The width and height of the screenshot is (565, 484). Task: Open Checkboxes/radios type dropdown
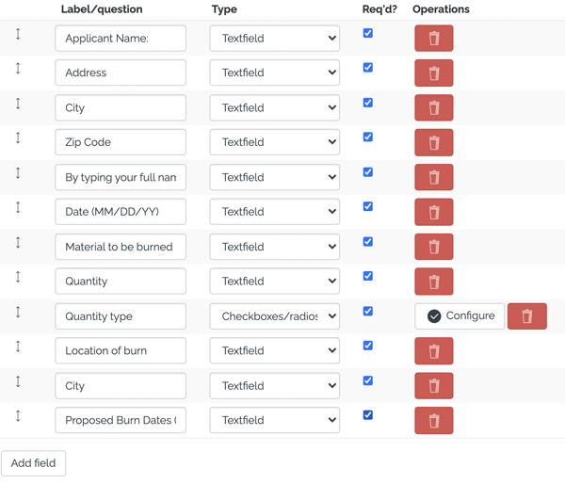275,316
